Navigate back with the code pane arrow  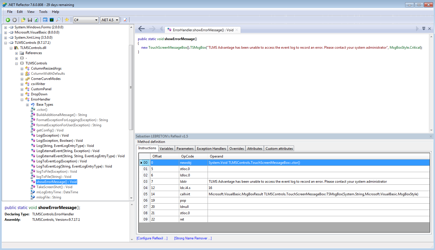point(142,29)
